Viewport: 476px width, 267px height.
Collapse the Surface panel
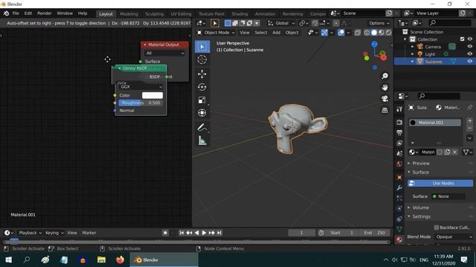[x=420, y=172]
